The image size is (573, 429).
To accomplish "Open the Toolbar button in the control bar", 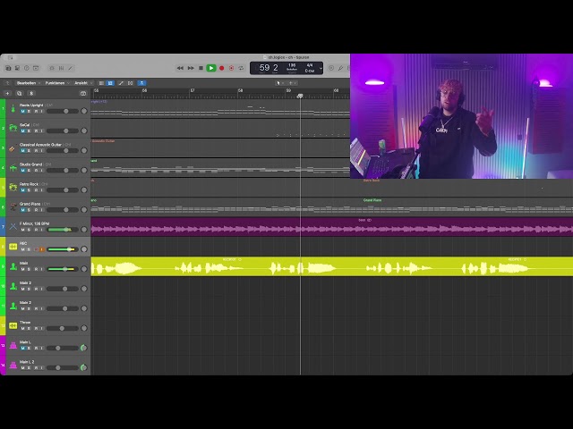I will click(36, 68).
